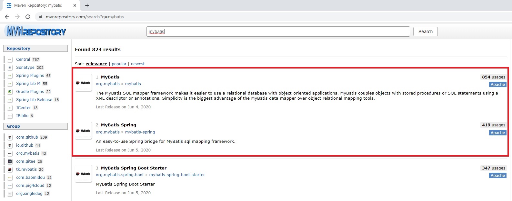Filter by Central repository link
This screenshot has width=512, height=201.
[23, 59]
